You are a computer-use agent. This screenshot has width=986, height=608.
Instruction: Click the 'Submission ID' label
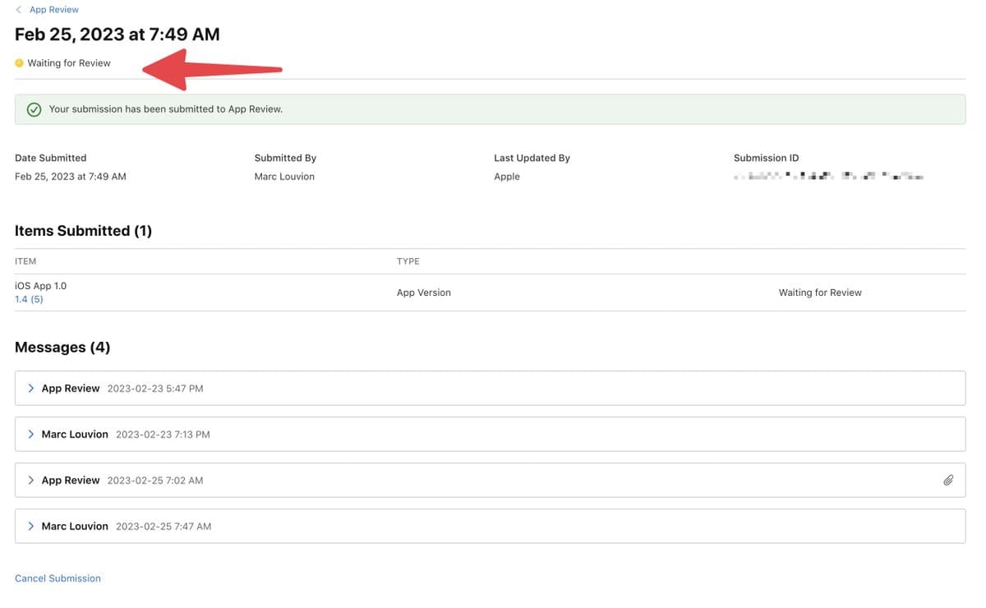tap(766, 158)
